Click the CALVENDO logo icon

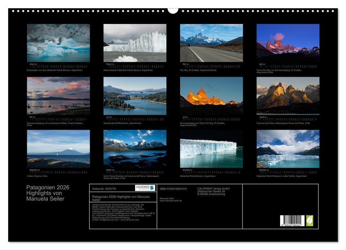(142, 187)
